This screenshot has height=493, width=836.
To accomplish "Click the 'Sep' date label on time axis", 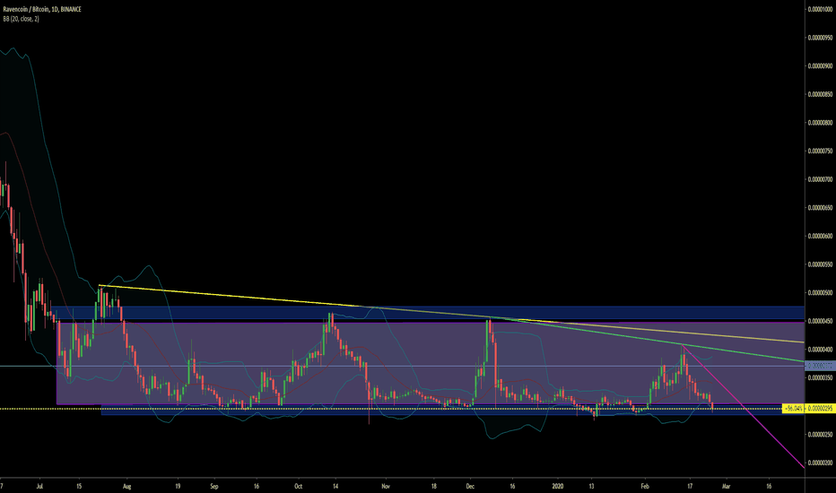I will tap(214, 486).
